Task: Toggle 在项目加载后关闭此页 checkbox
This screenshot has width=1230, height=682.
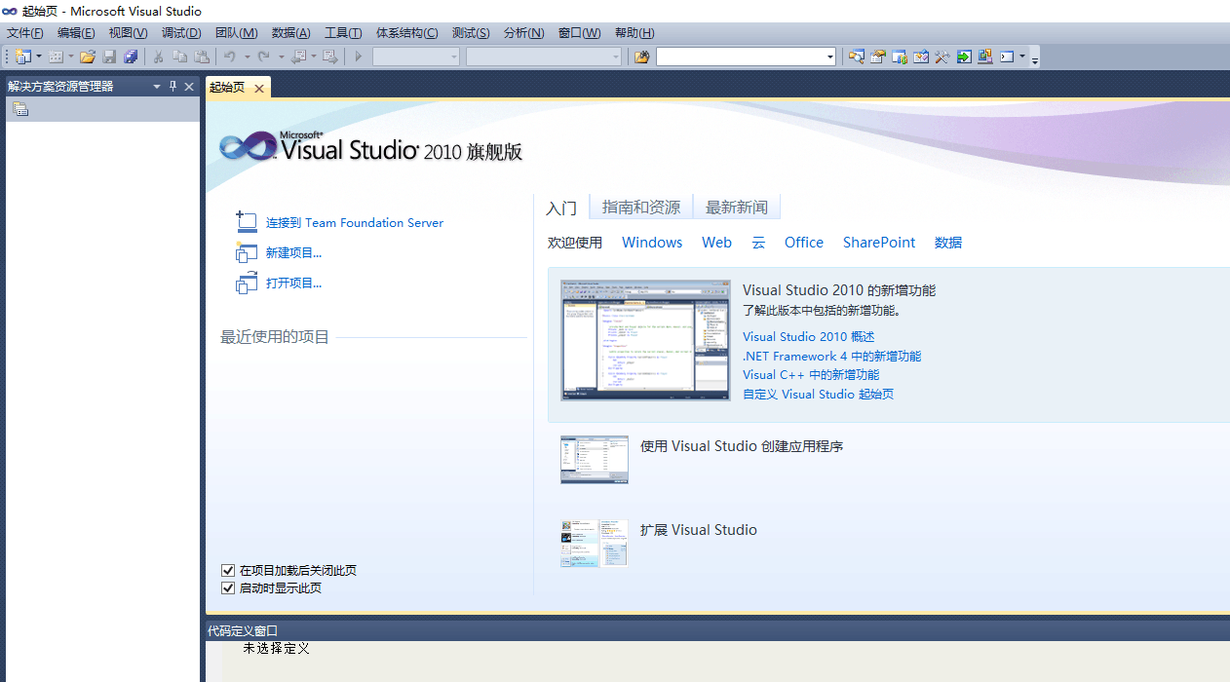Action: tap(228, 571)
